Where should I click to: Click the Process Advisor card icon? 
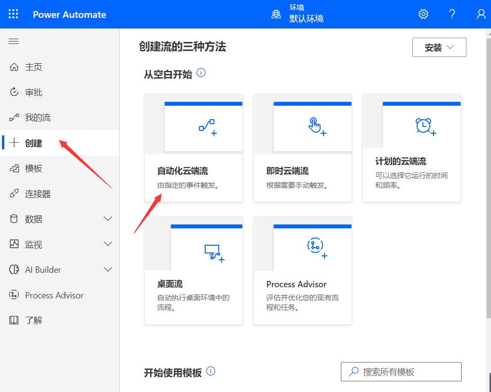[317, 248]
